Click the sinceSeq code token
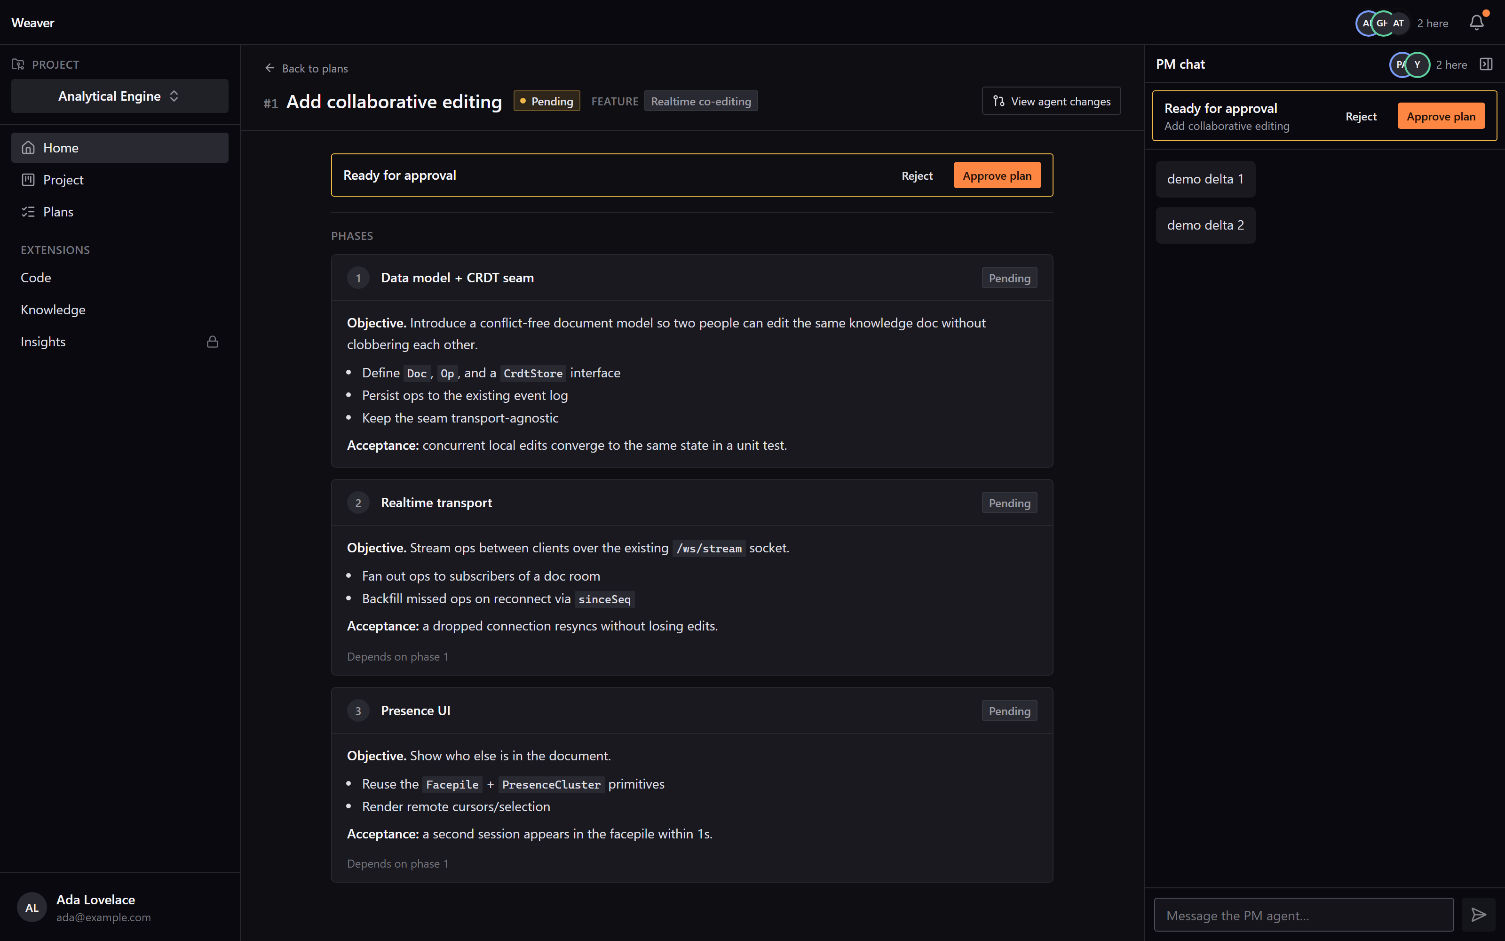The image size is (1505, 941). [x=604, y=599]
